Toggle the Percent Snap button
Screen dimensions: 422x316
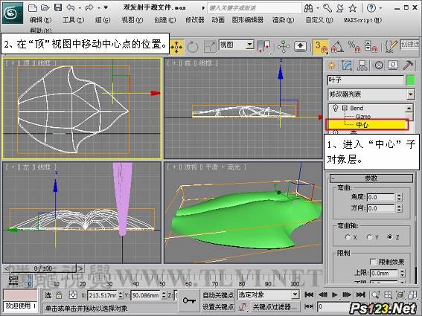coord(354,47)
